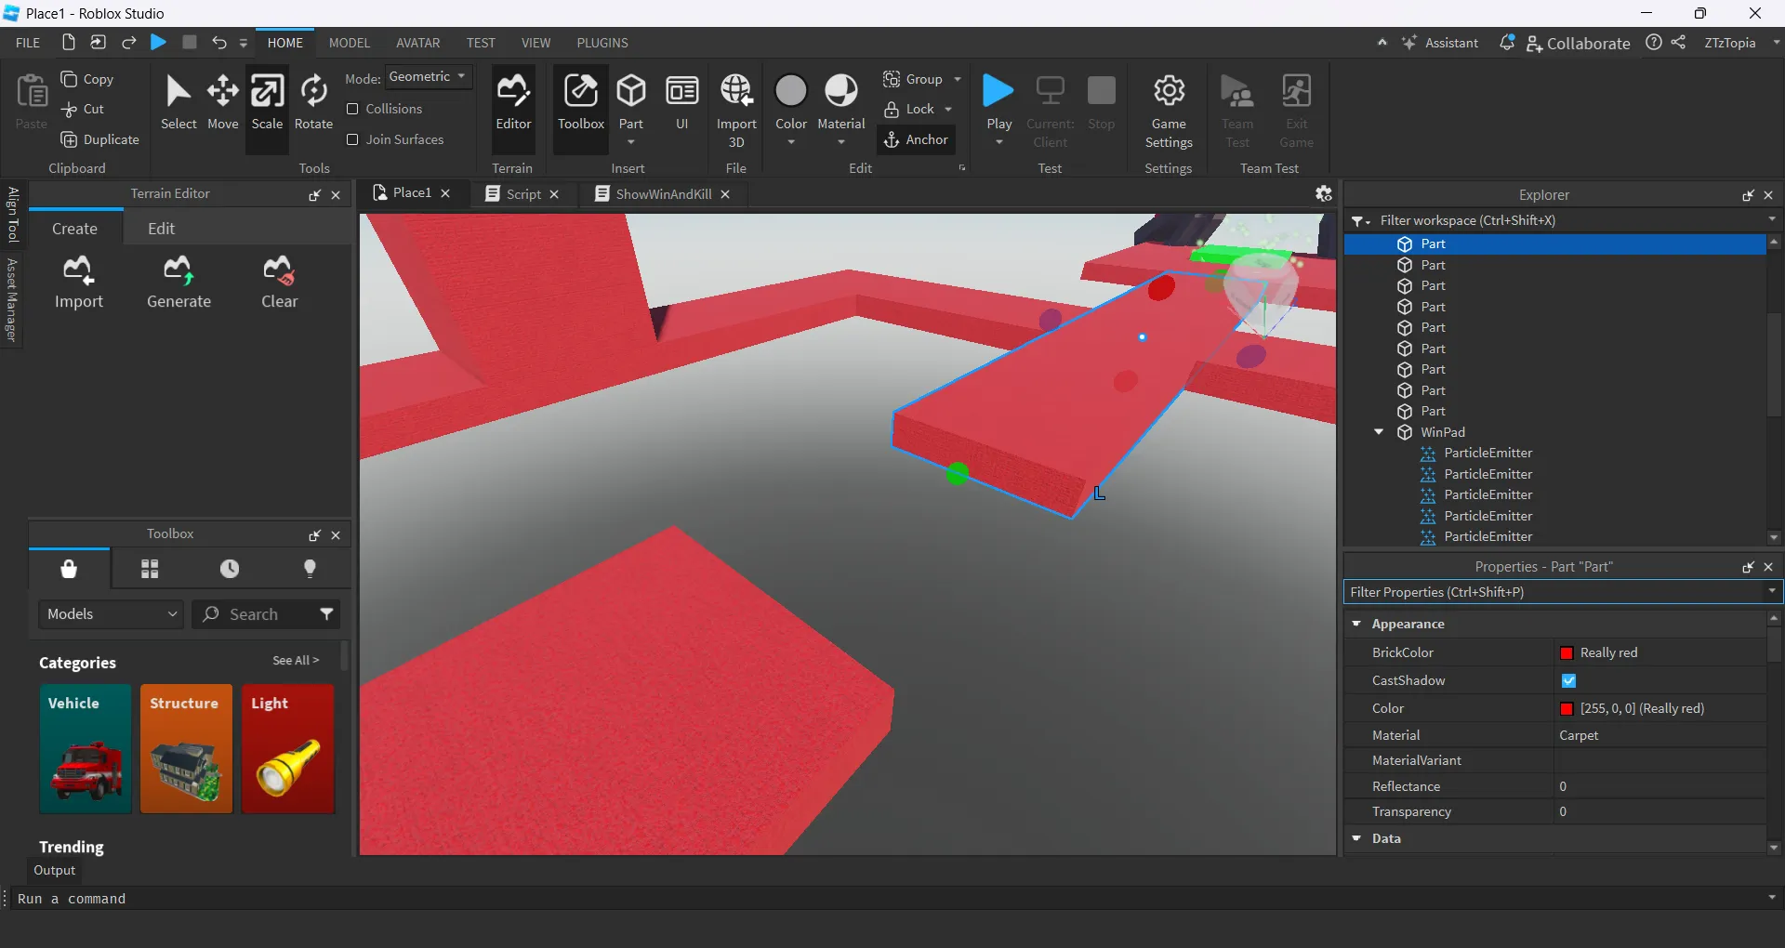The width and height of the screenshot is (1785, 948).
Task: Switch to the AVATAR ribbon tab
Action: (418, 43)
